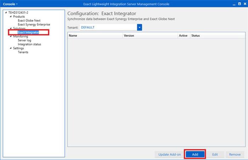
Task: Open the Tenant dropdown arrow
Action: [x=140, y=27]
